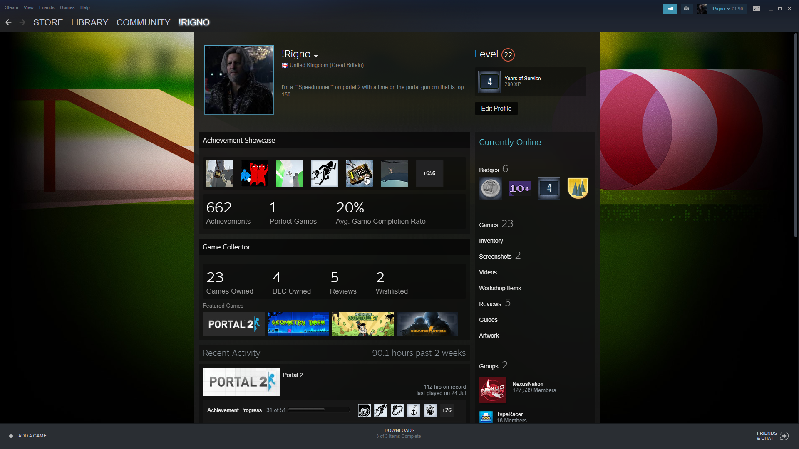
Task: Click the page vertical scrollbar
Action: tap(796, 135)
